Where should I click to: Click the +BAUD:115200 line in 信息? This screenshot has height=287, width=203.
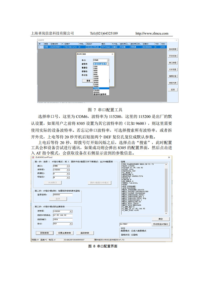(128, 166)
